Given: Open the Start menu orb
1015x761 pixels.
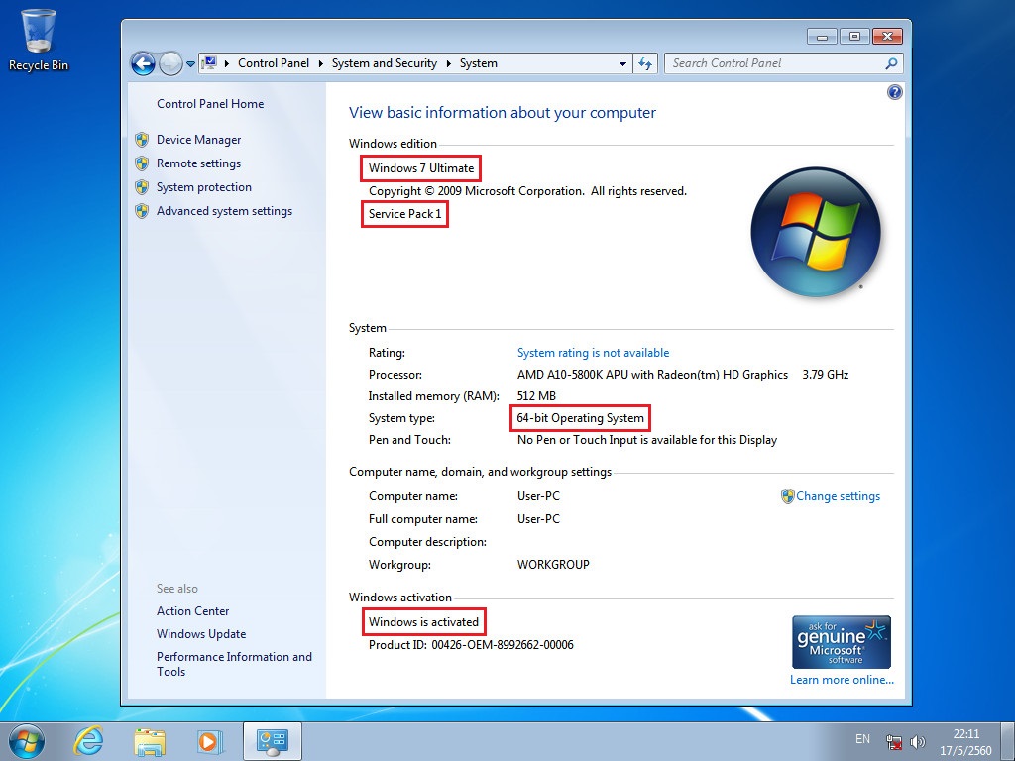Looking at the screenshot, I should pos(27,741).
